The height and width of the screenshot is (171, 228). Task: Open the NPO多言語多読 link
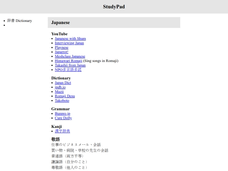[68, 70]
